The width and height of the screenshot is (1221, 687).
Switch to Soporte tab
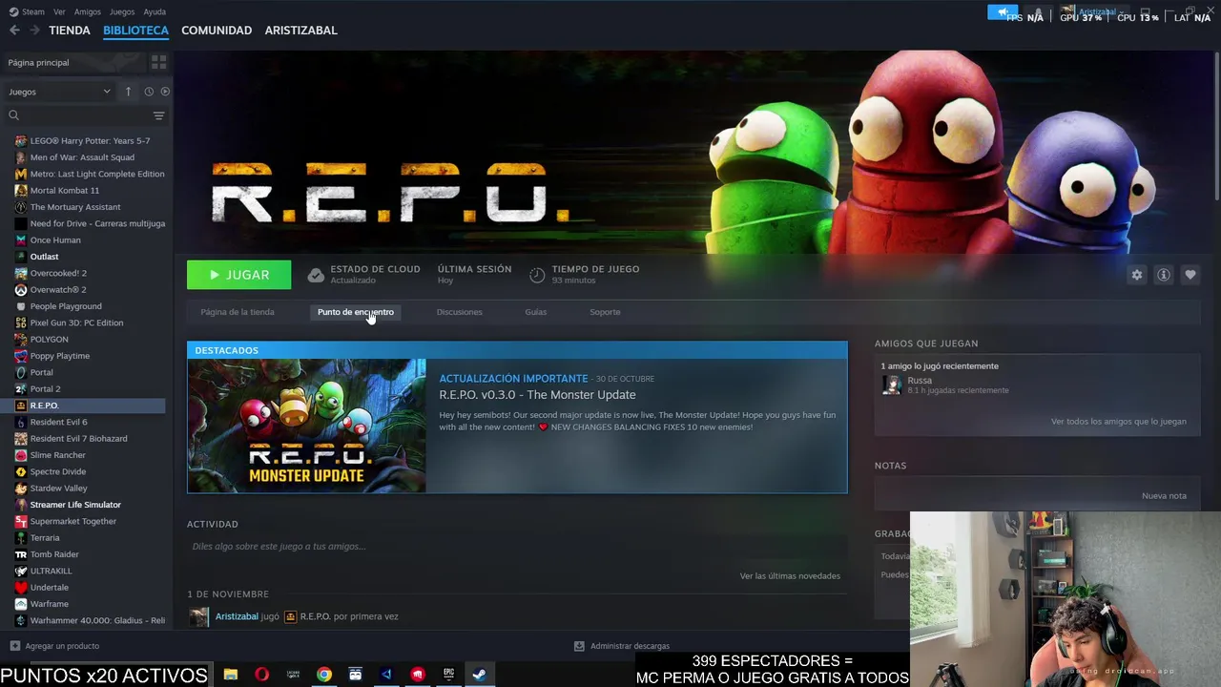point(605,312)
